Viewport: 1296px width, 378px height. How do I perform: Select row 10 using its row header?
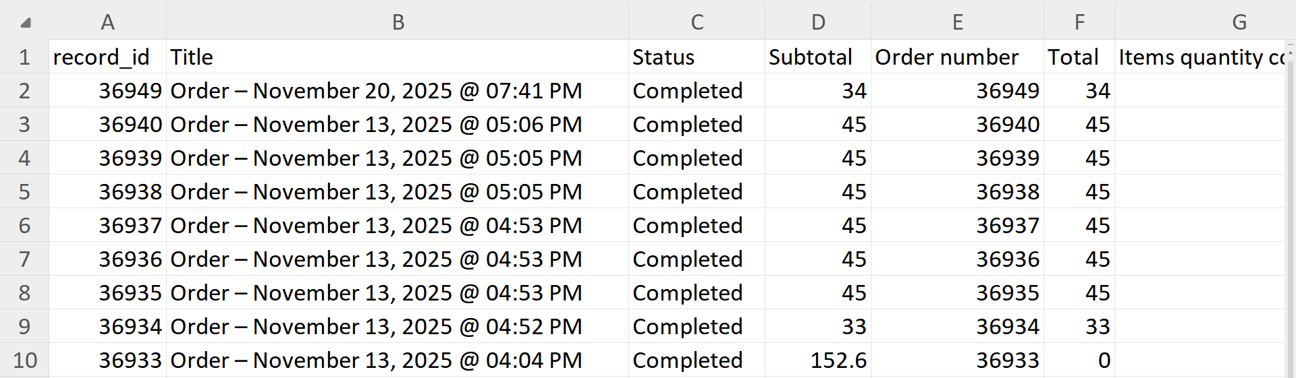pos(24,360)
